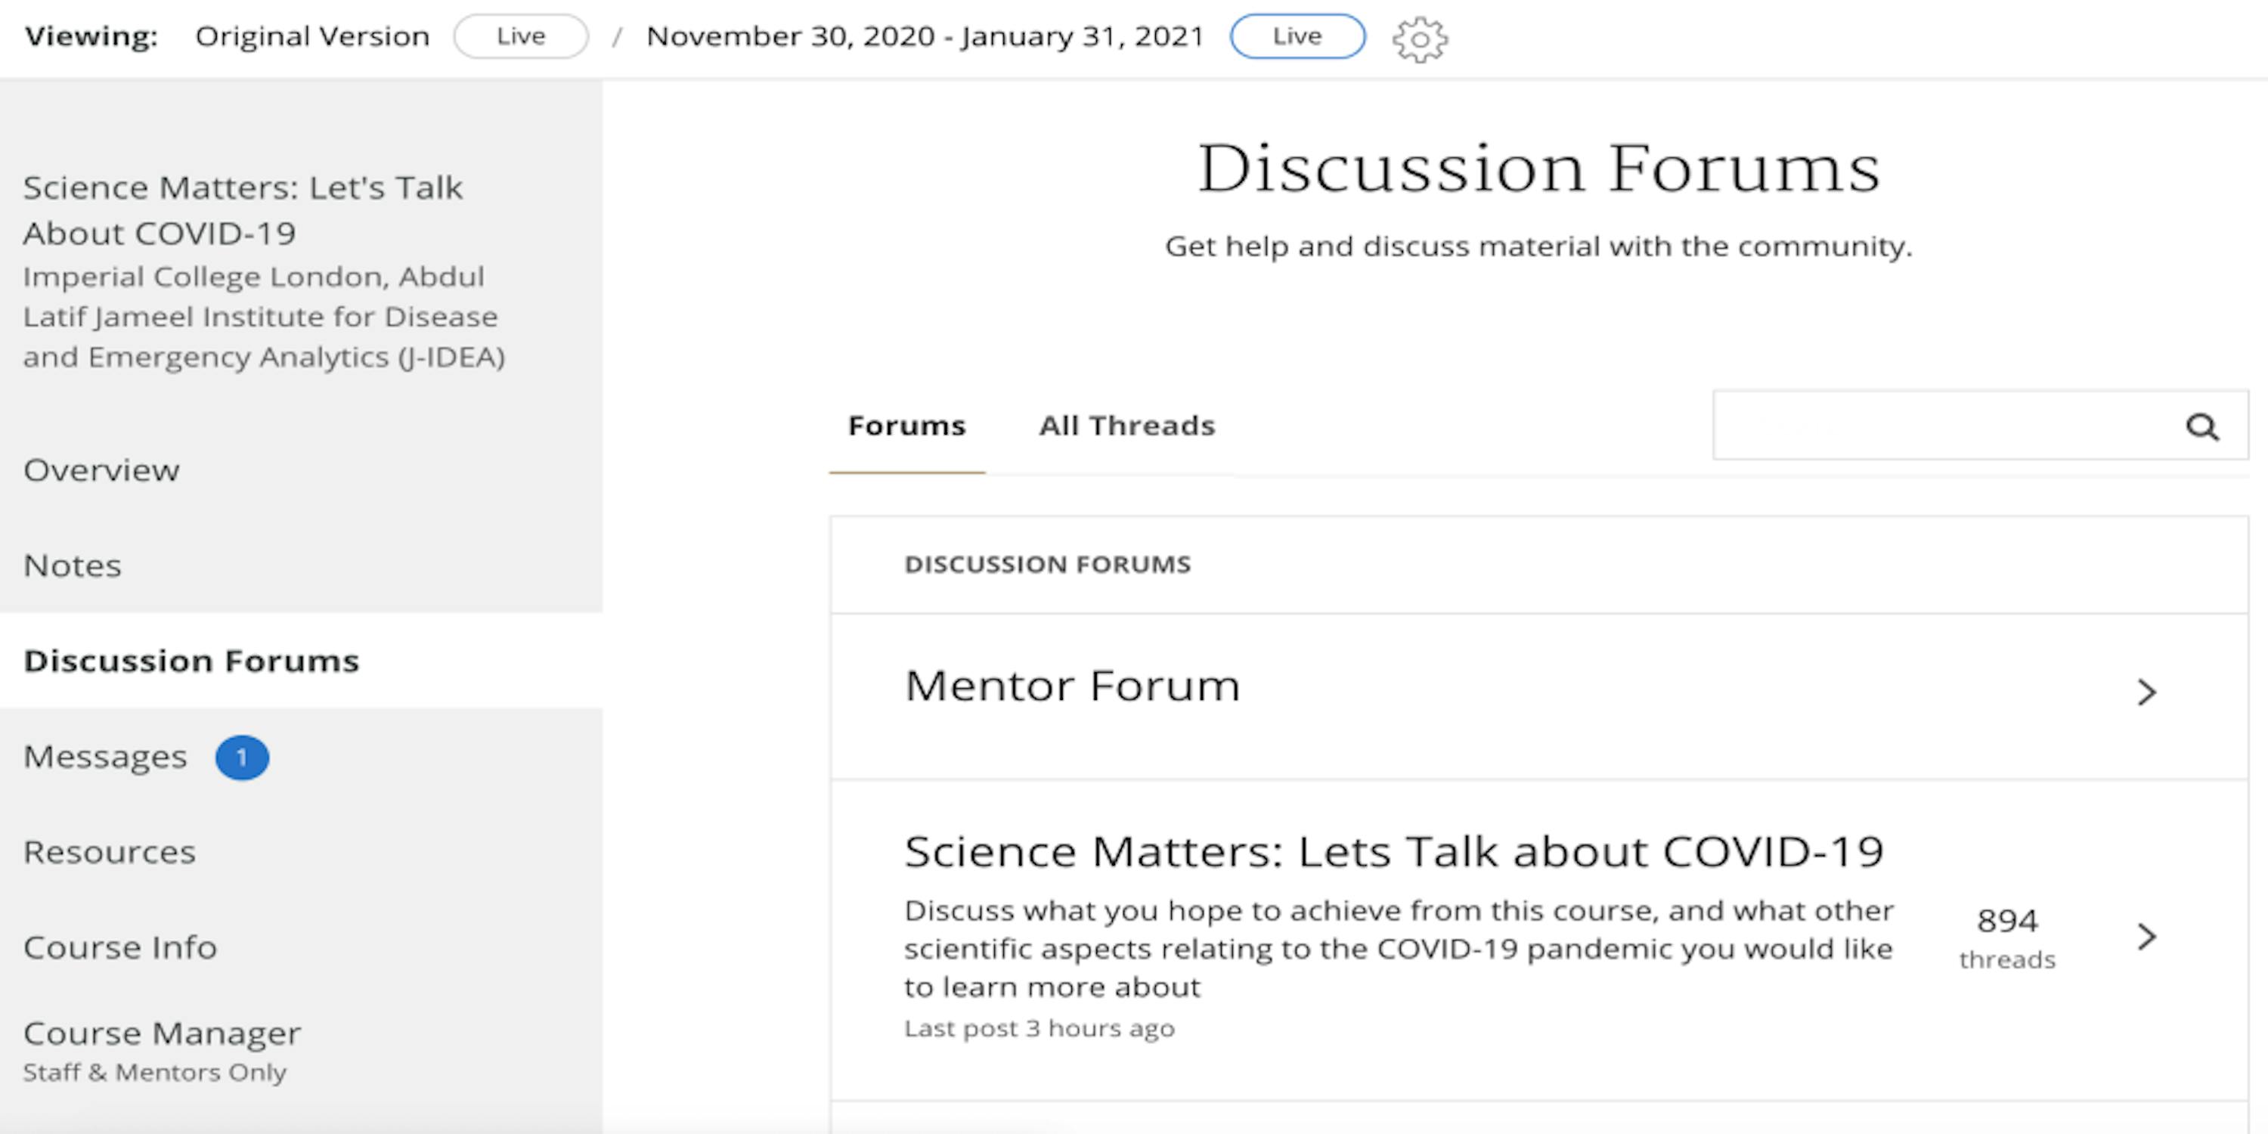Open Course Manager for staff
The height and width of the screenshot is (1134, 2268).
(x=162, y=1033)
